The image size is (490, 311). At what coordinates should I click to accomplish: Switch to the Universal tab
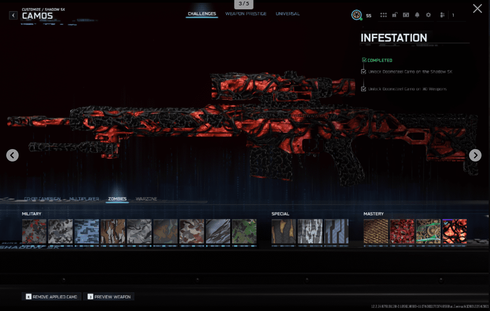(x=288, y=14)
